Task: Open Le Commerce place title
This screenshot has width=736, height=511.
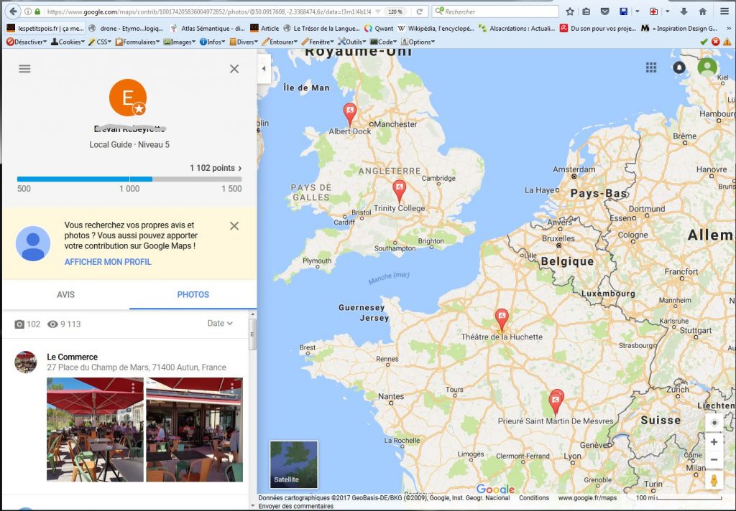Action: [x=72, y=357]
